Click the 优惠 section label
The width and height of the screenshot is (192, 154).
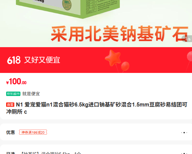point(11,132)
